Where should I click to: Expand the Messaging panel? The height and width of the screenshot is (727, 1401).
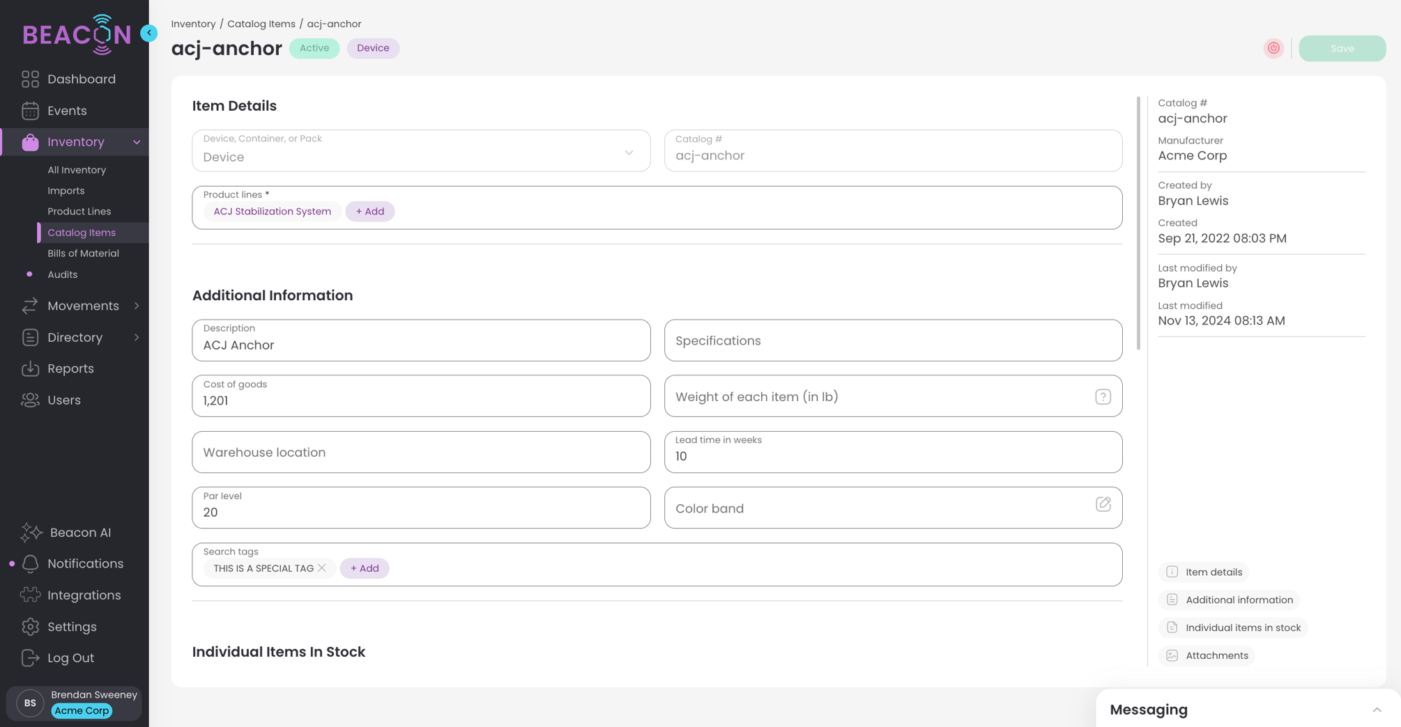click(x=1377, y=710)
